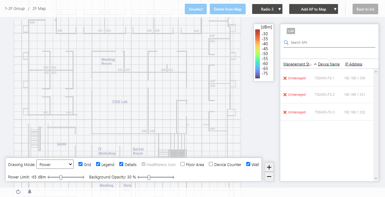385x197 pixels.
Task: Open the Drawing Mode dropdown
Action: click(x=55, y=164)
